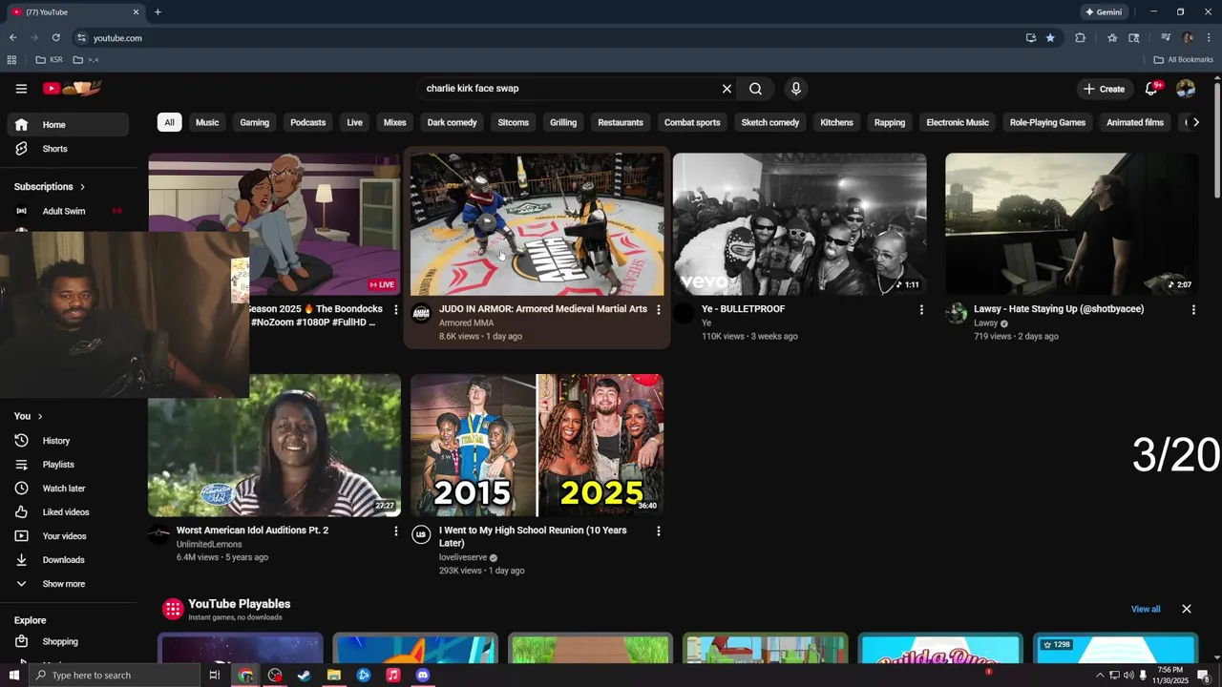
Task: Open options for The Boondocks live video
Action: (396, 309)
